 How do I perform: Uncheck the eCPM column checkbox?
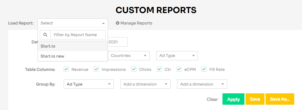[179, 69]
